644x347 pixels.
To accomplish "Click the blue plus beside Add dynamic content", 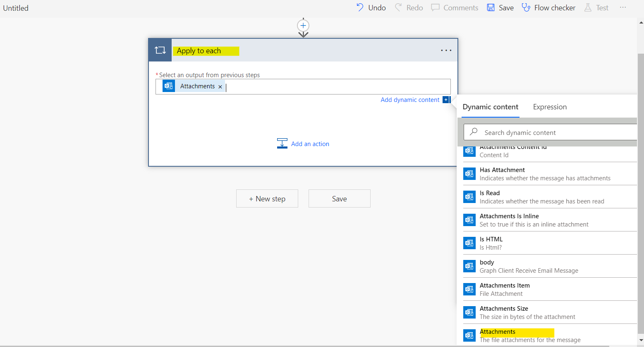I will pyautogui.click(x=446, y=100).
